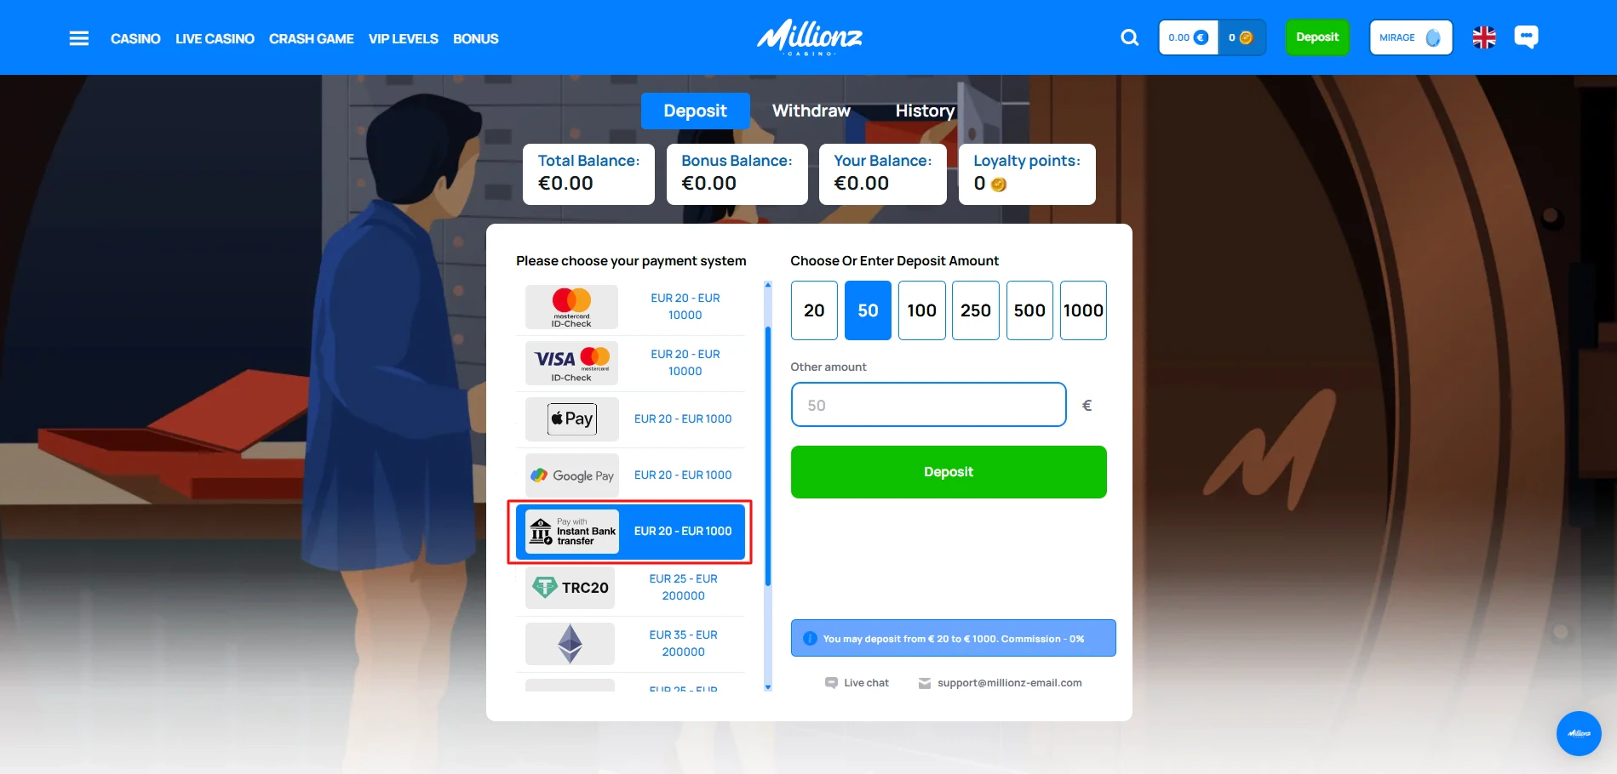The width and height of the screenshot is (1617, 774).
Task: Pick the Ethereum payment icon
Action: click(x=571, y=644)
